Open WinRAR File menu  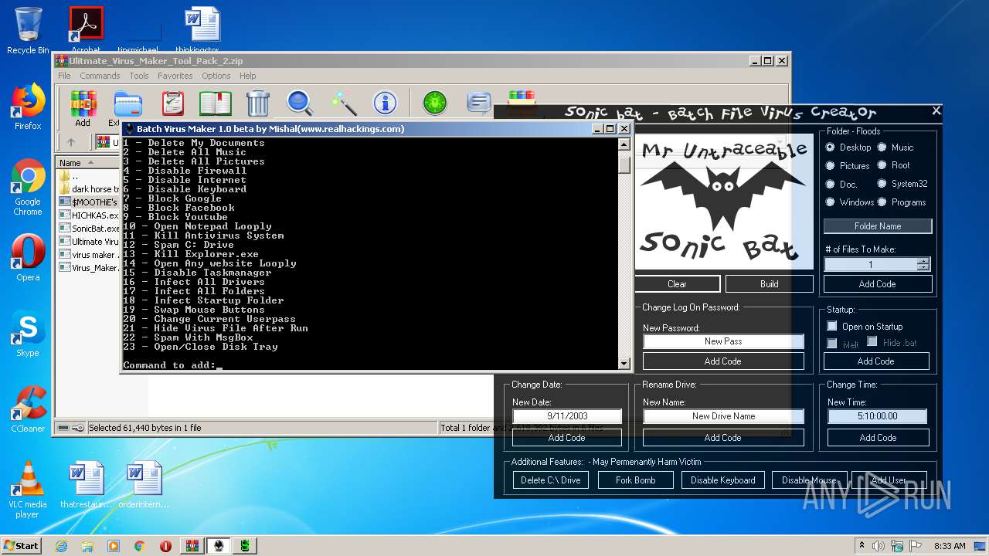64,76
